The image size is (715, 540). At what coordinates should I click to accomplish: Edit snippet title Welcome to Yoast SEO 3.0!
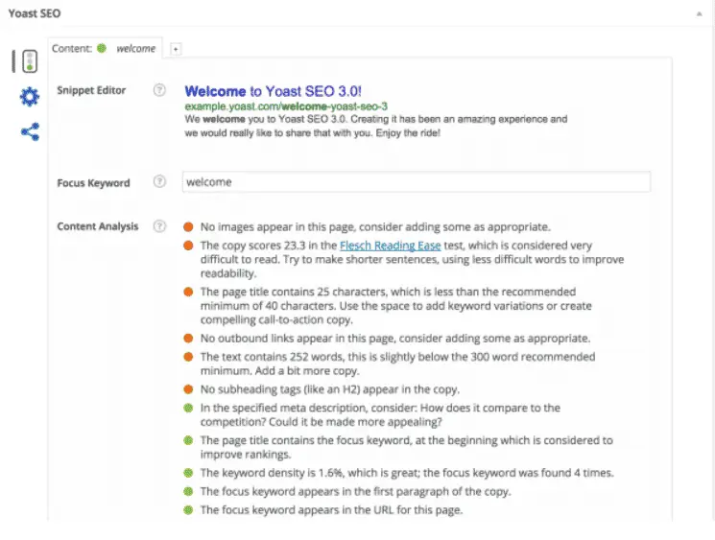point(274,91)
